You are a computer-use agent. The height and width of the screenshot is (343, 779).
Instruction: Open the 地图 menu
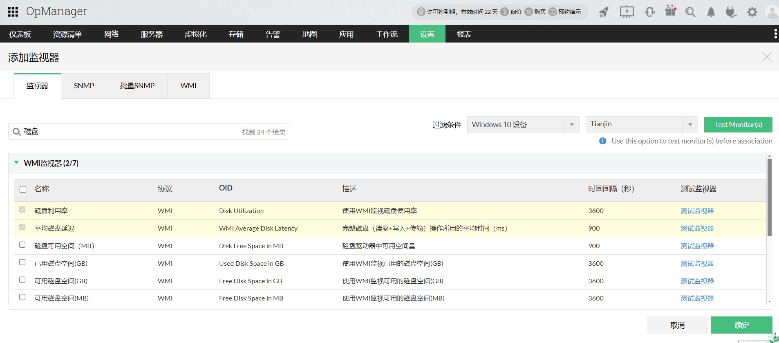[x=310, y=34]
